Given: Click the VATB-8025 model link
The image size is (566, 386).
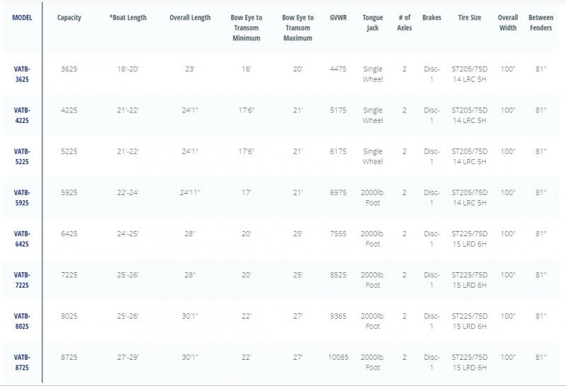Looking at the screenshot, I should [x=22, y=320].
